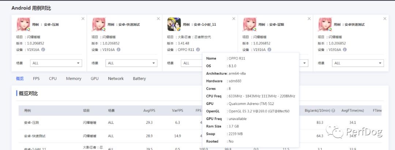
Task: Switch to the FPS tab
Action: (36, 78)
